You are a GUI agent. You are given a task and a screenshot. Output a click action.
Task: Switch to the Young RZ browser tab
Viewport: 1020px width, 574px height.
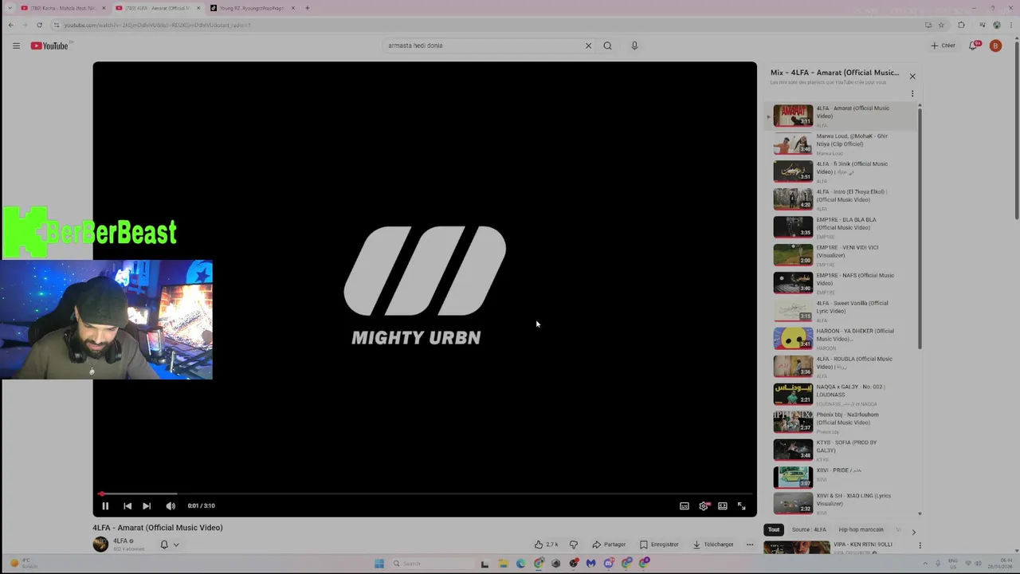(253, 8)
